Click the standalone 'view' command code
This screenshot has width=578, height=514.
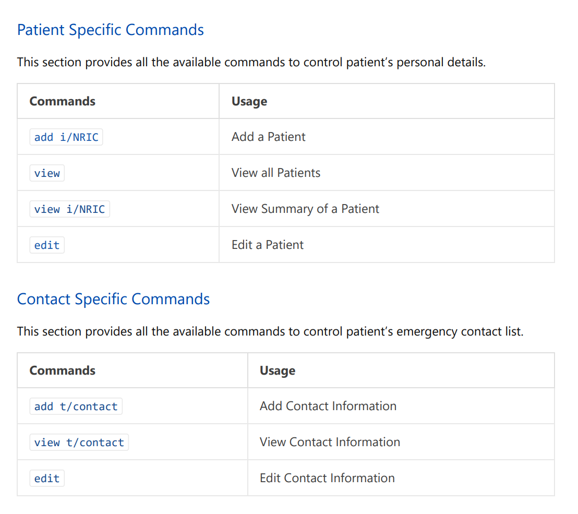coord(47,173)
